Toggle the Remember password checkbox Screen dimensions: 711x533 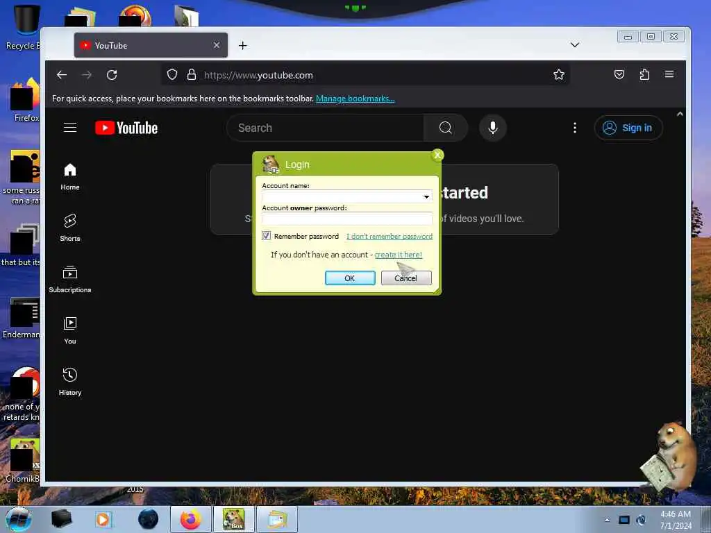coord(266,236)
